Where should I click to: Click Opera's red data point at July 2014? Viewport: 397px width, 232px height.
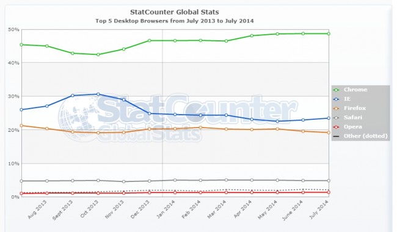point(329,192)
